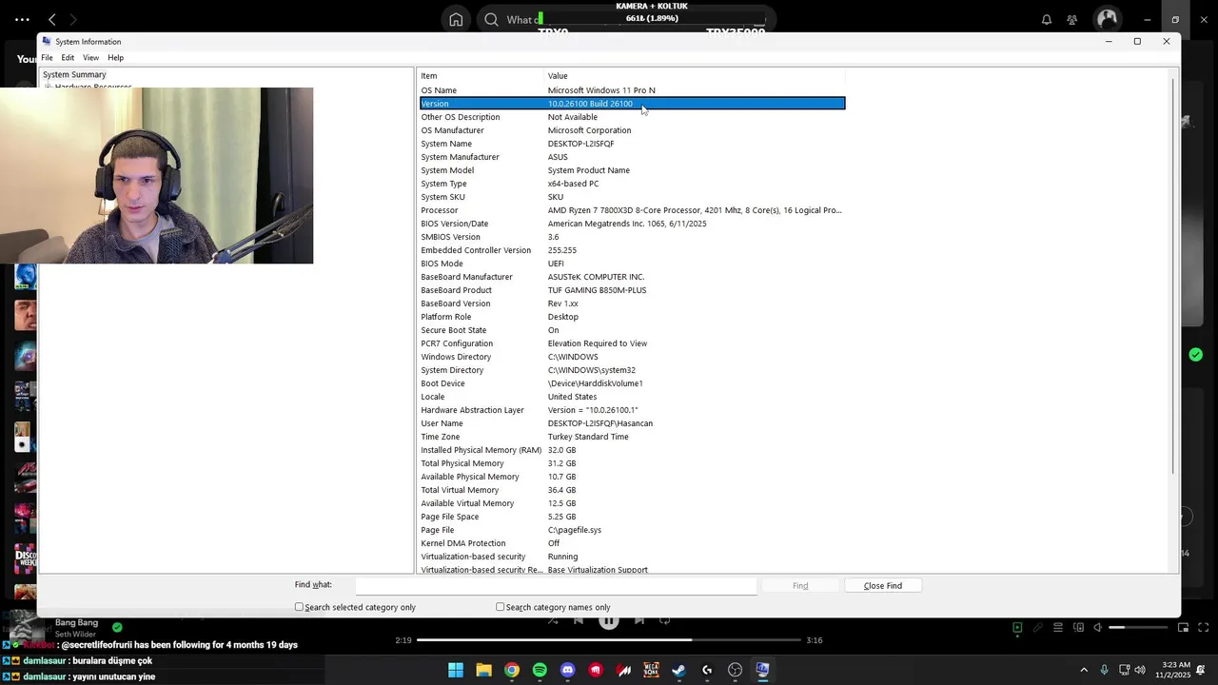Sort by Value column header

(x=695, y=76)
